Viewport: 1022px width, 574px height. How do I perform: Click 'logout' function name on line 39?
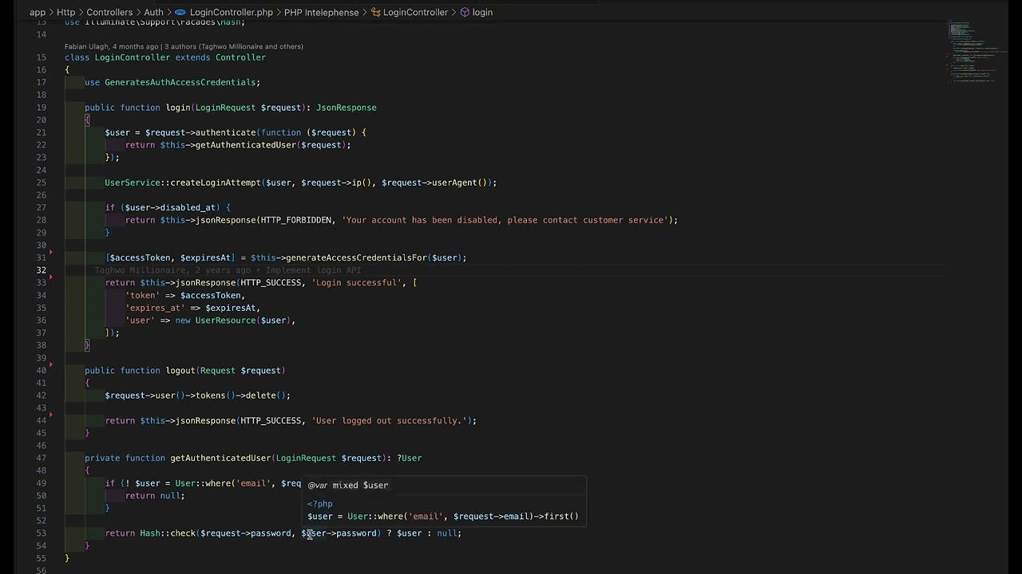(x=180, y=371)
